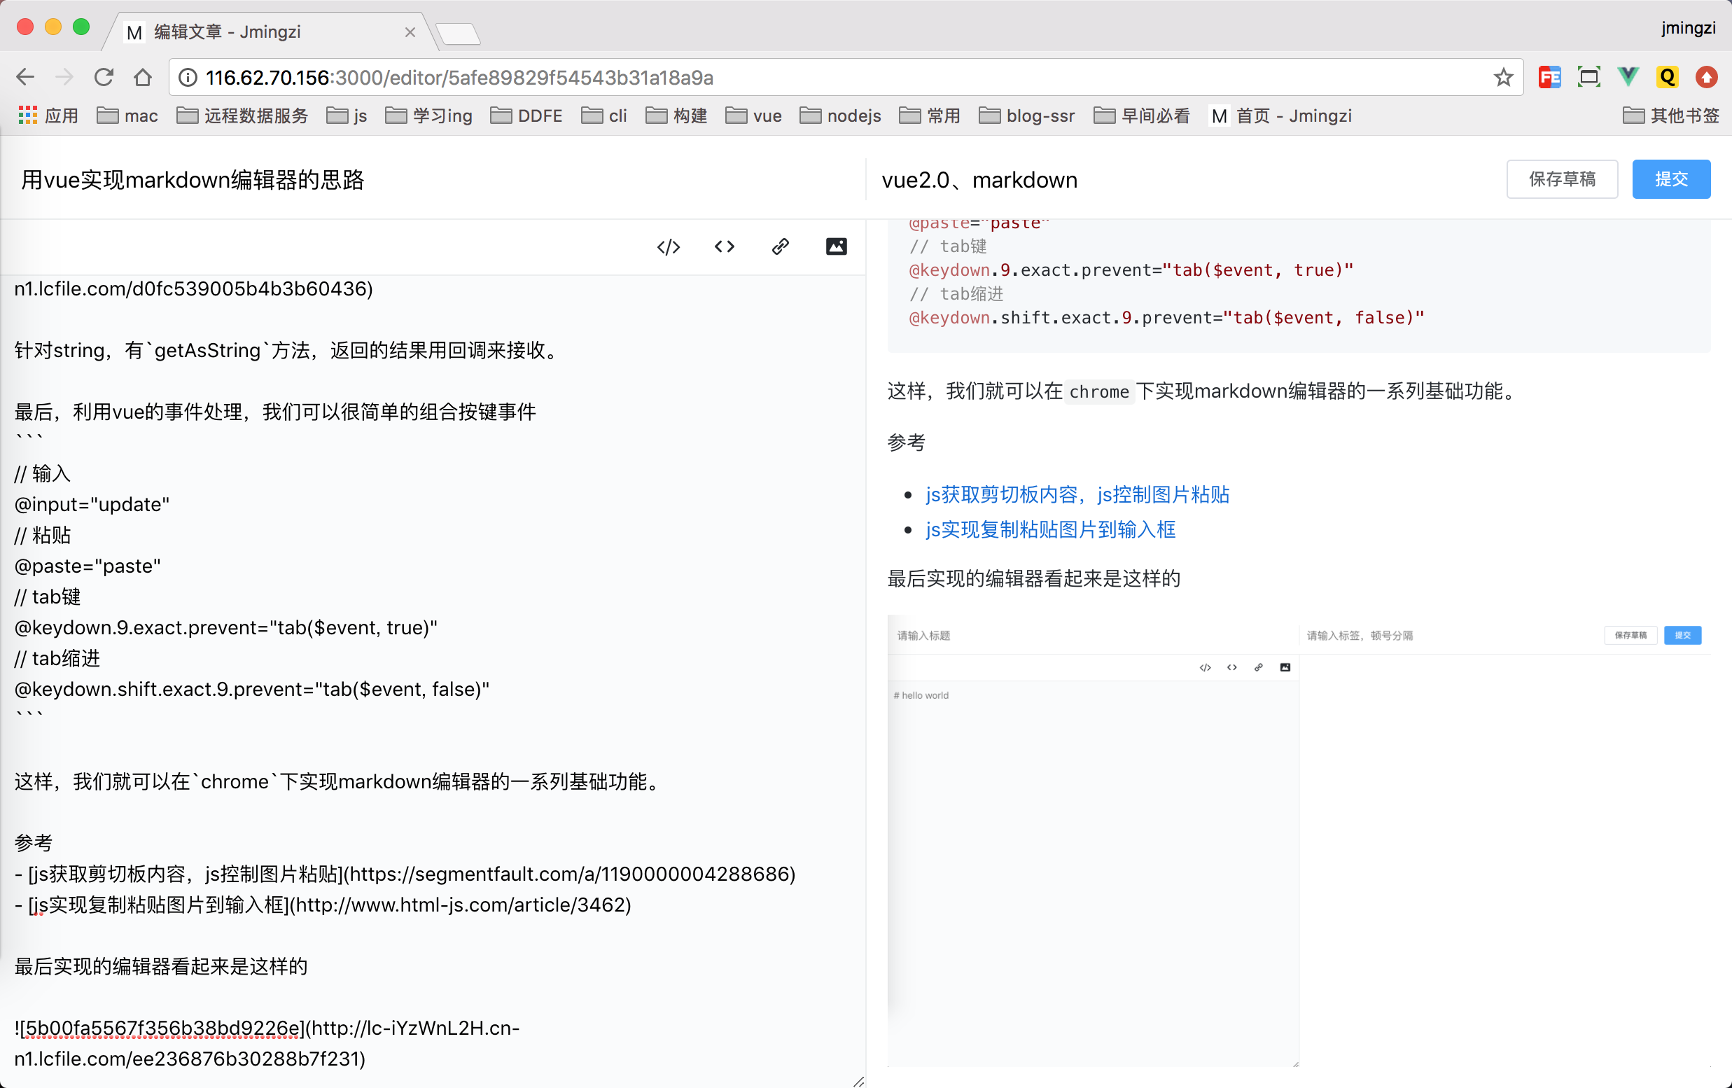Open the yellow Q extension
Screen dimensions: 1732x1088
[x=1667, y=77]
